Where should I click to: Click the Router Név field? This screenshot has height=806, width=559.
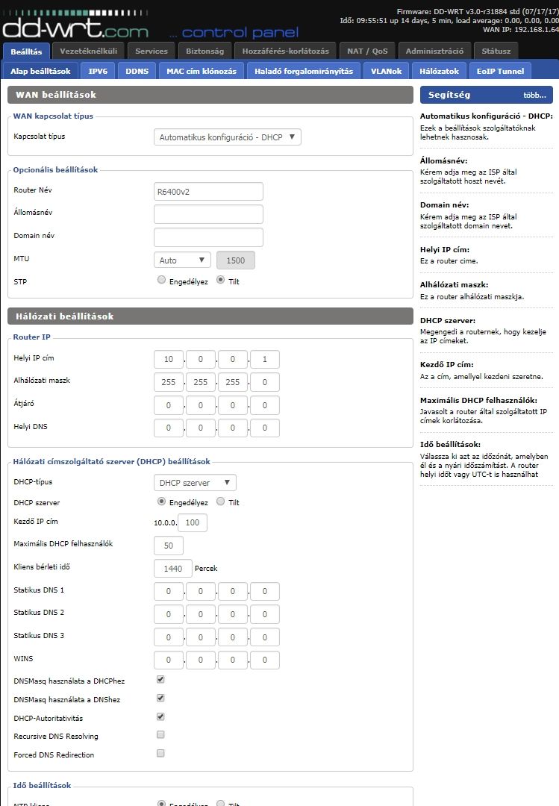pos(208,191)
